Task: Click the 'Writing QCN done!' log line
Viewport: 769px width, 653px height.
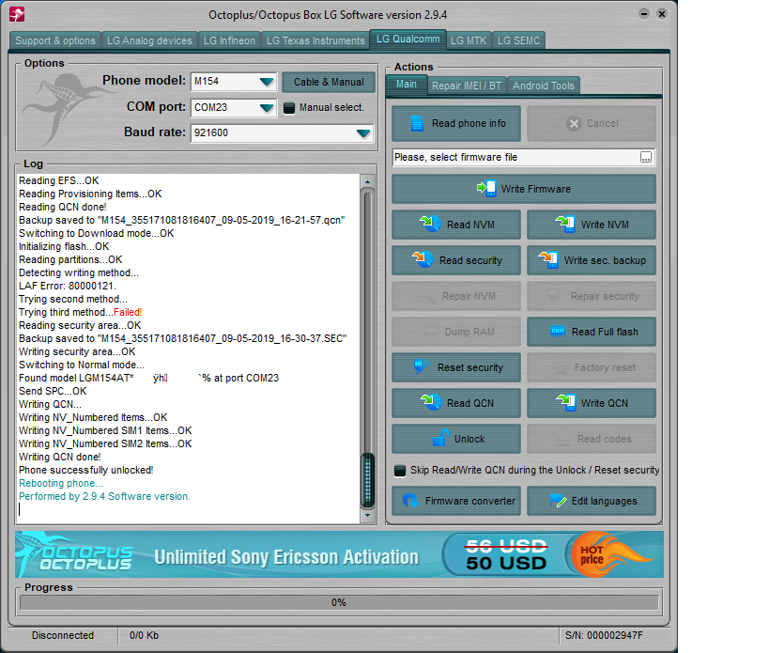Action: tap(60, 457)
